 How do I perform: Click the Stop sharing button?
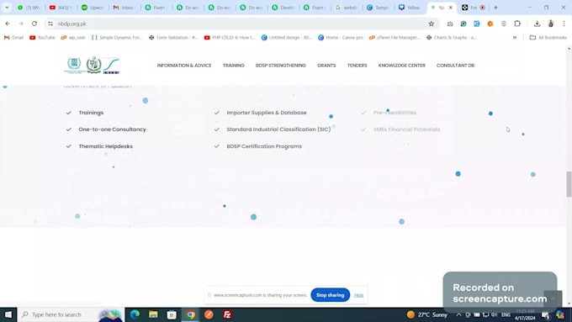(330, 295)
